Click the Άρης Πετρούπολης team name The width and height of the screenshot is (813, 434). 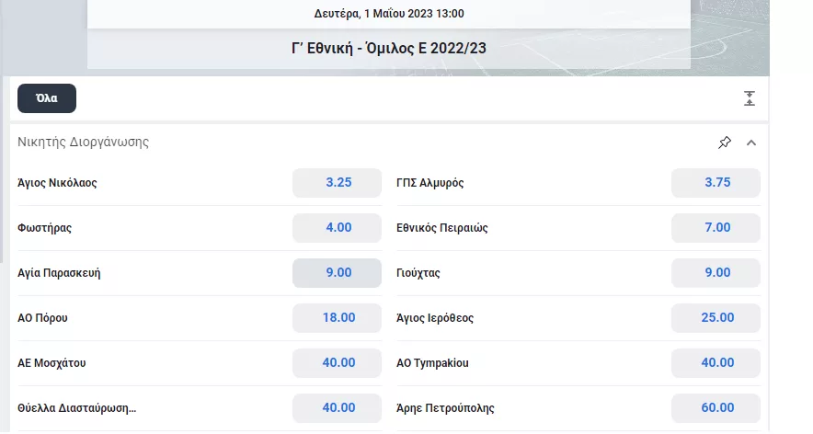(445, 408)
